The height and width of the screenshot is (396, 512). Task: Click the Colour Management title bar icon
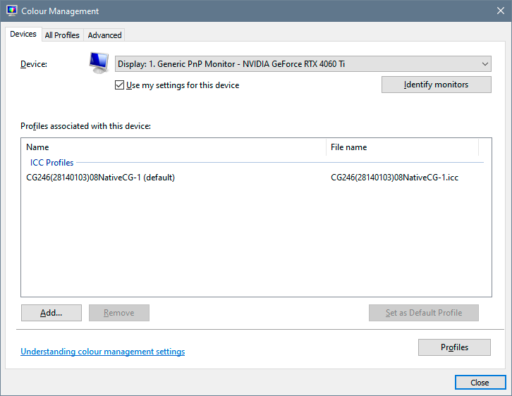[x=11, y=11]
